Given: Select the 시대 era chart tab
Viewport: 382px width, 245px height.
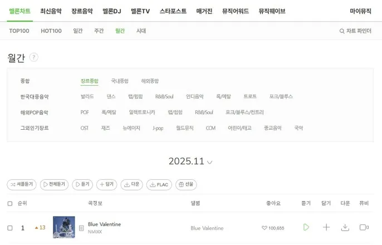Looking at the screenshot, I should pos(141,31).
